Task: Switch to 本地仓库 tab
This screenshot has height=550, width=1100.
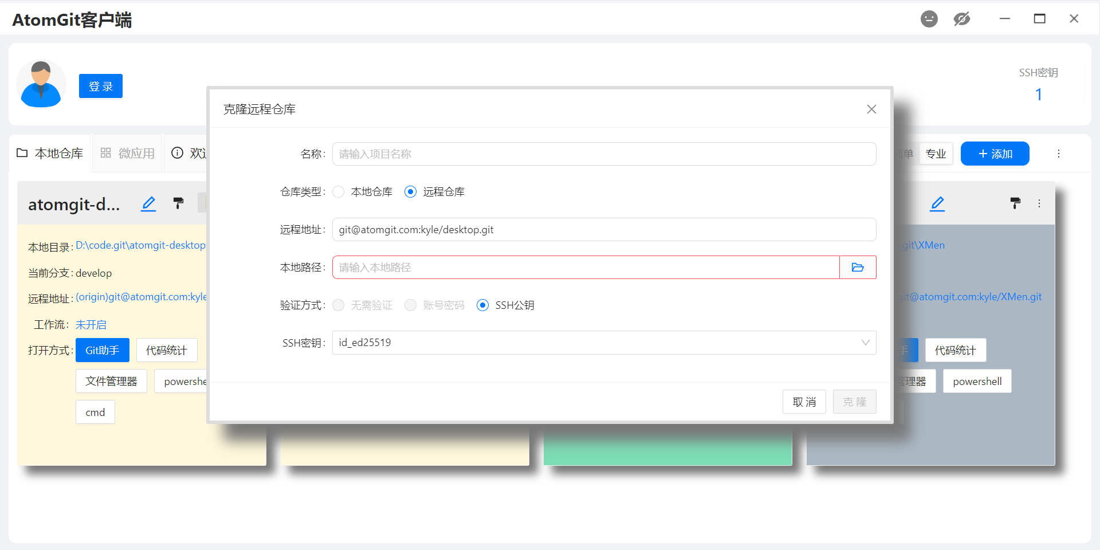Action: tap(50, 153)
